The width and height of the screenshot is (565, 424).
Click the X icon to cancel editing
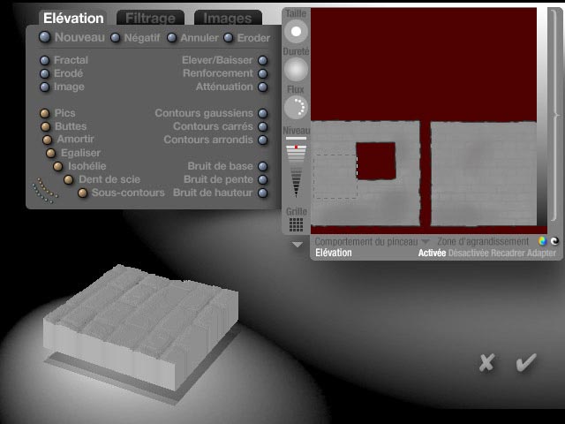[x=486, y=362]
